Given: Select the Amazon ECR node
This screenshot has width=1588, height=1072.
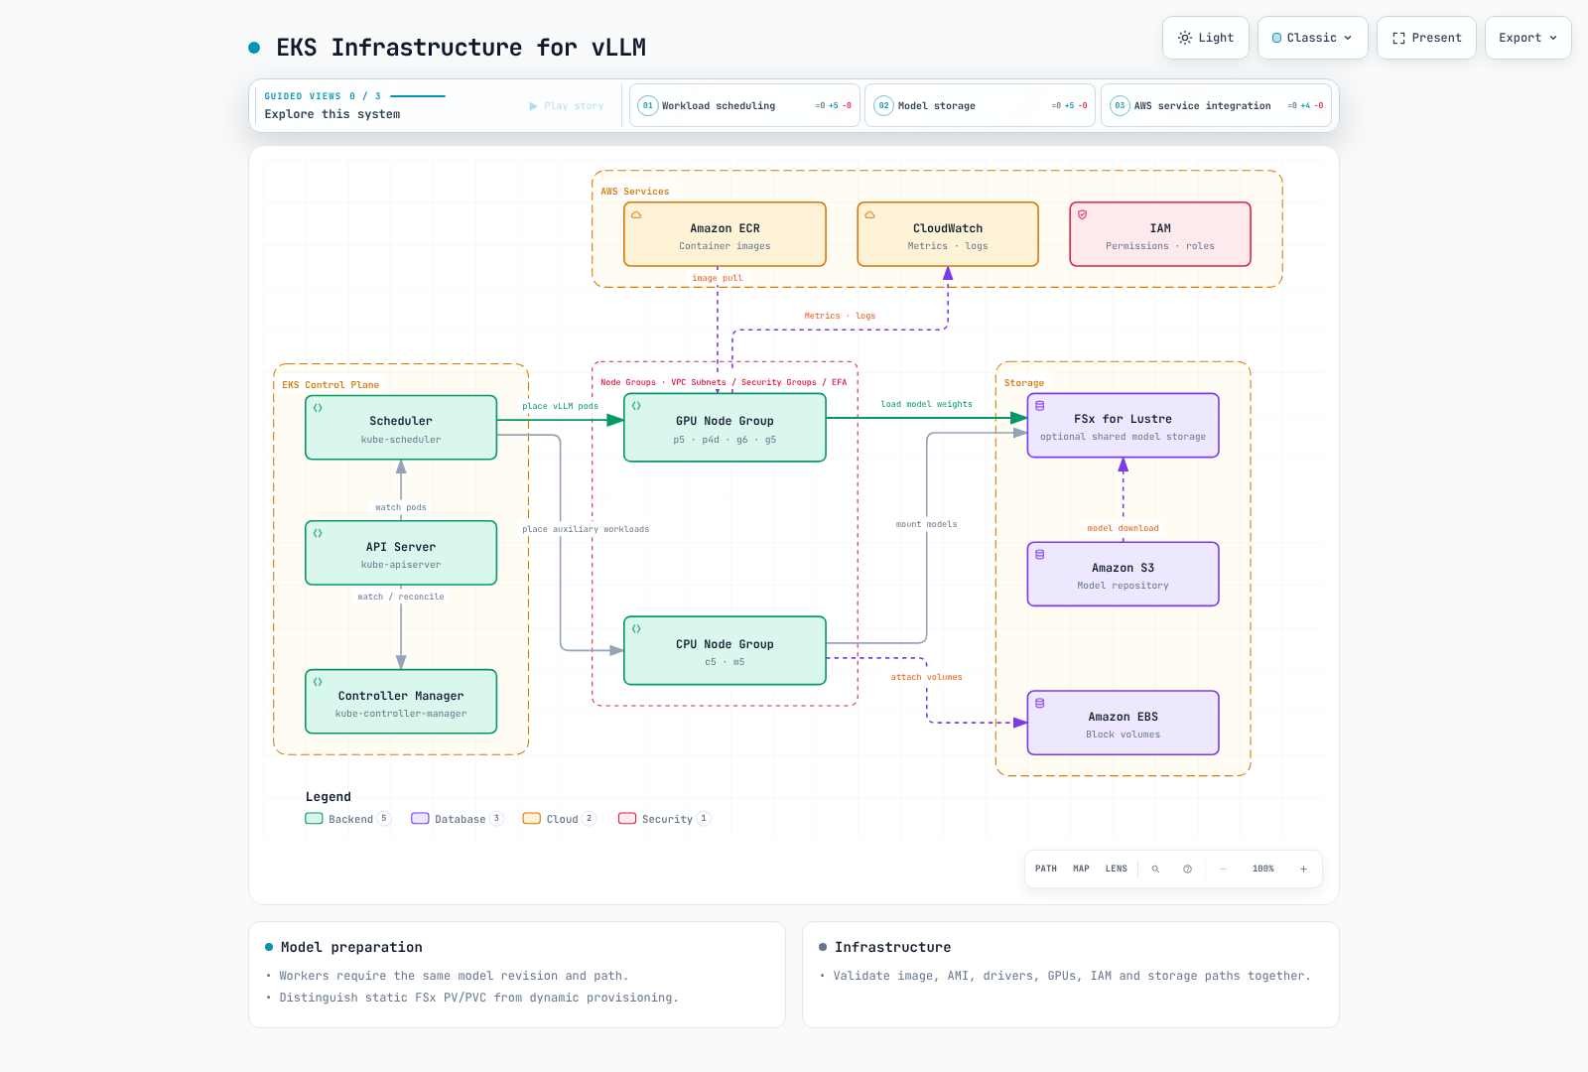Looking at the screenshot, I should [x=725, y=234].
